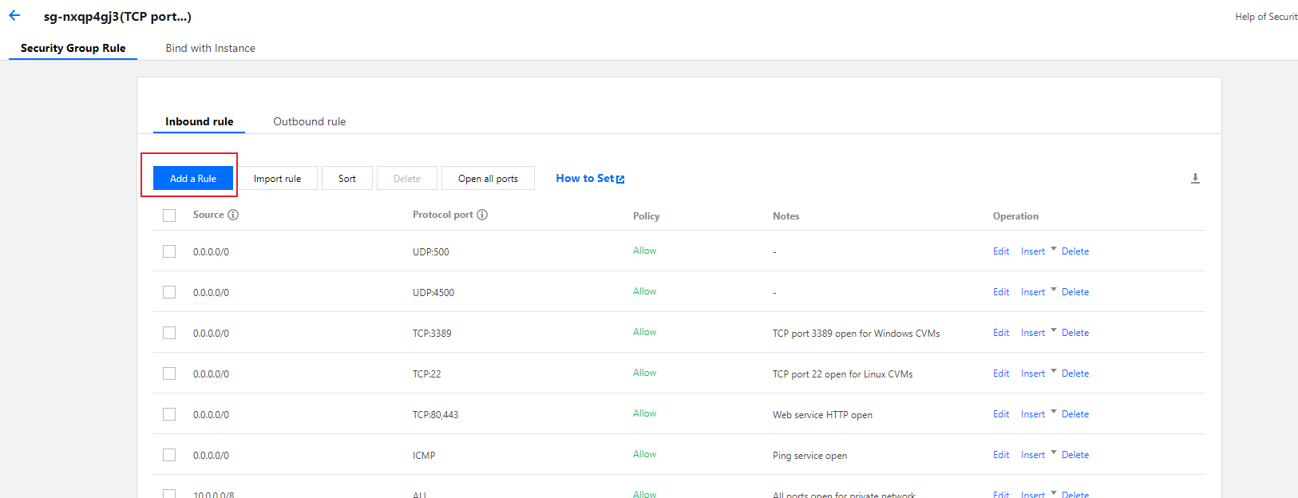Screen dimensions: 1298x498
Task: Click Insert for the TCP:3389 rule
Action: pos(1033,333)
